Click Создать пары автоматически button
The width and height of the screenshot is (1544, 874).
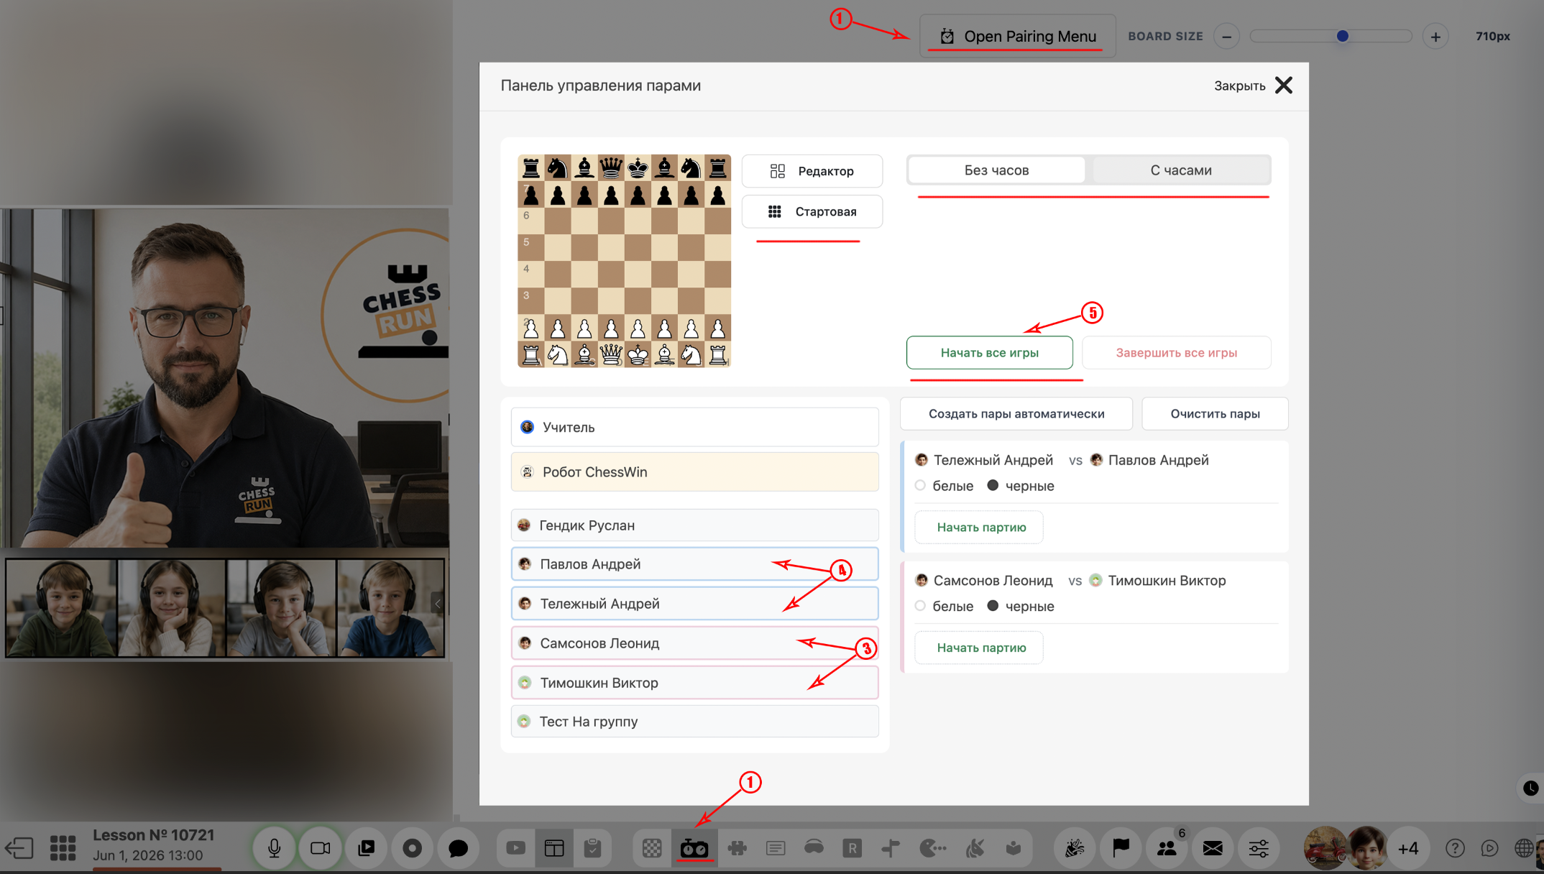click(1016, 414)
